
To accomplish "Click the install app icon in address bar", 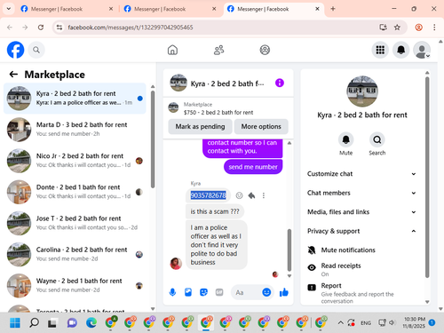I will 383,28.
